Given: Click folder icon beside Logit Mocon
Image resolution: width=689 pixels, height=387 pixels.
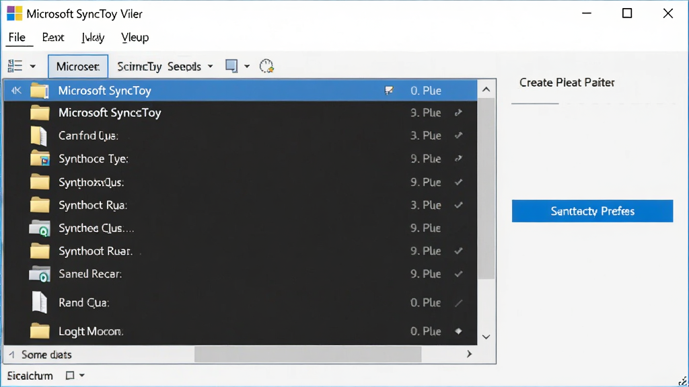Looking at the screenshot, I should 40,331.
